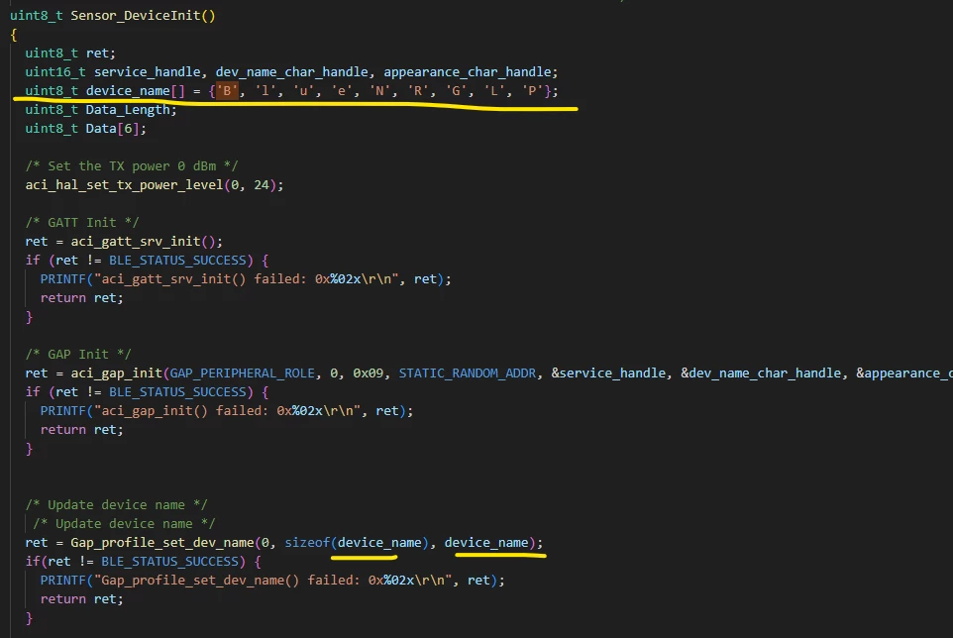
Task: Click the &dev_name_char_handle argument
Action: click(x=761, y=373)
